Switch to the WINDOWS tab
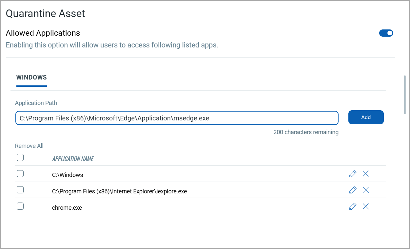 pos(31,78)
